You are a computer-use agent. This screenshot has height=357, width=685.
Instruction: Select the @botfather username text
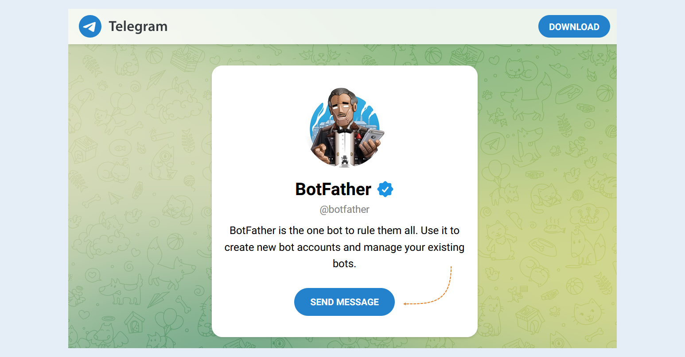pos(344,210)
